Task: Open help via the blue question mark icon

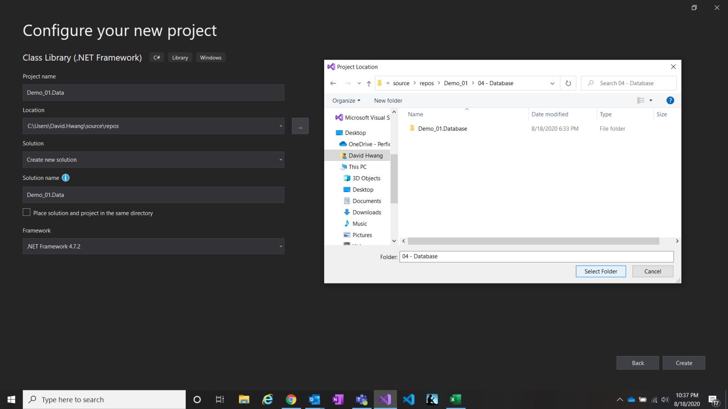Action: click(x=670, y=100)
